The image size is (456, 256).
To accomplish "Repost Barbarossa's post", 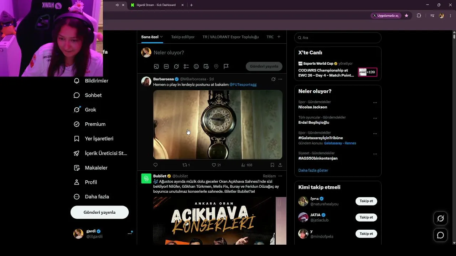I will click(186, 165).
